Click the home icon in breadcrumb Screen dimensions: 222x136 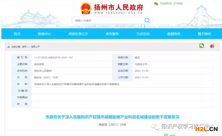[x=9, y=47]
